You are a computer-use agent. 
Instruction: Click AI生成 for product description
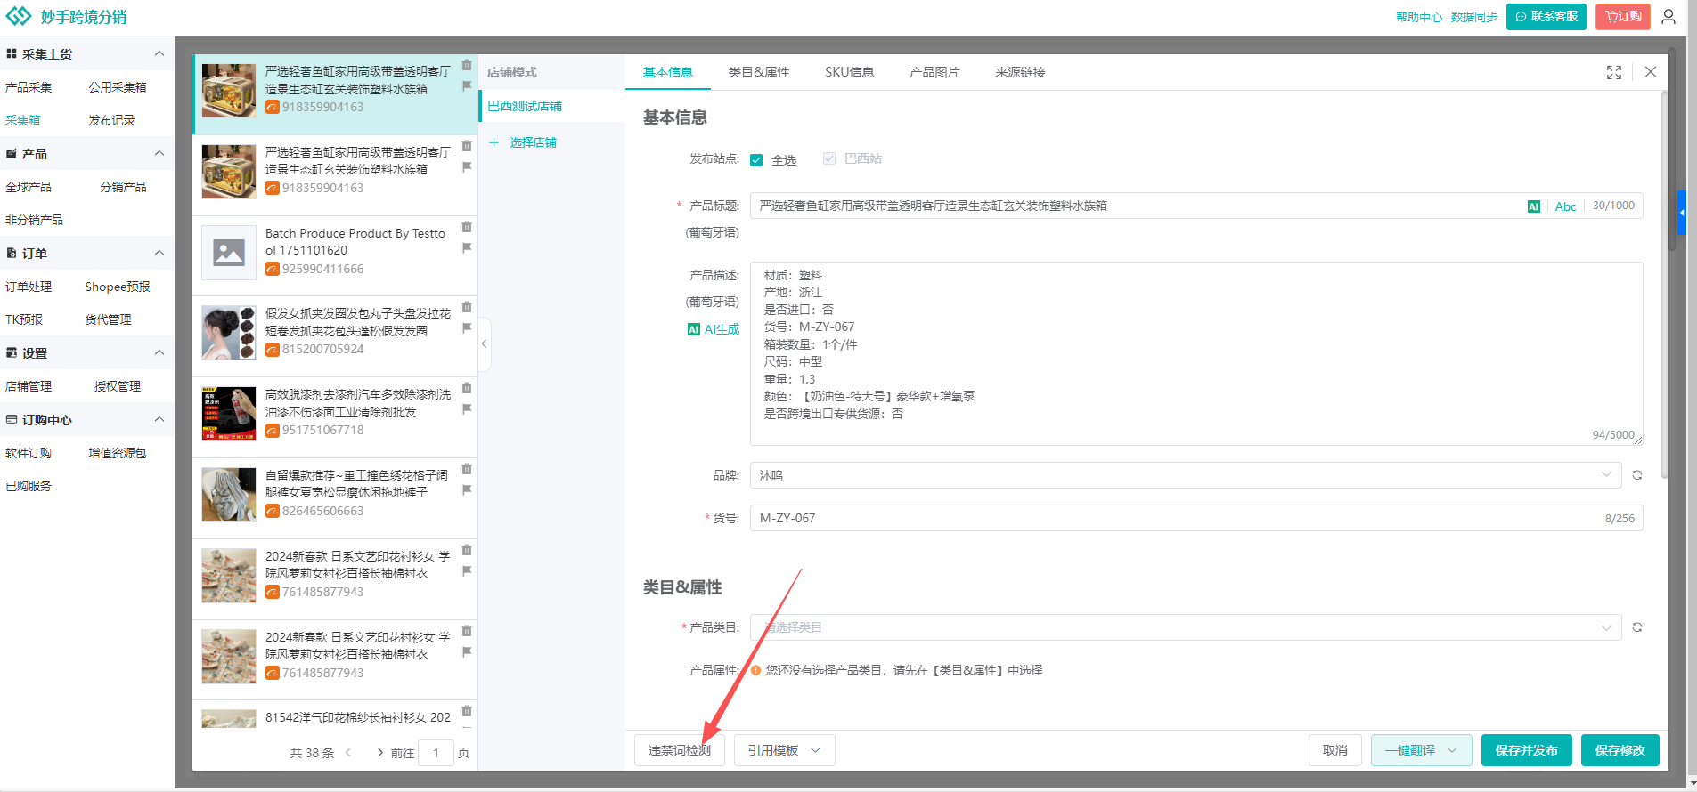point(714,329)
